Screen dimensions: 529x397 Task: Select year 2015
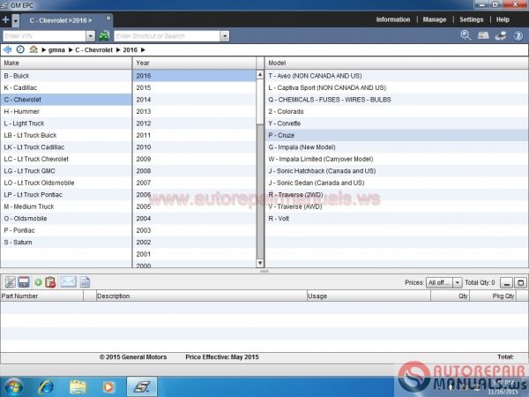tap(195, 87)
